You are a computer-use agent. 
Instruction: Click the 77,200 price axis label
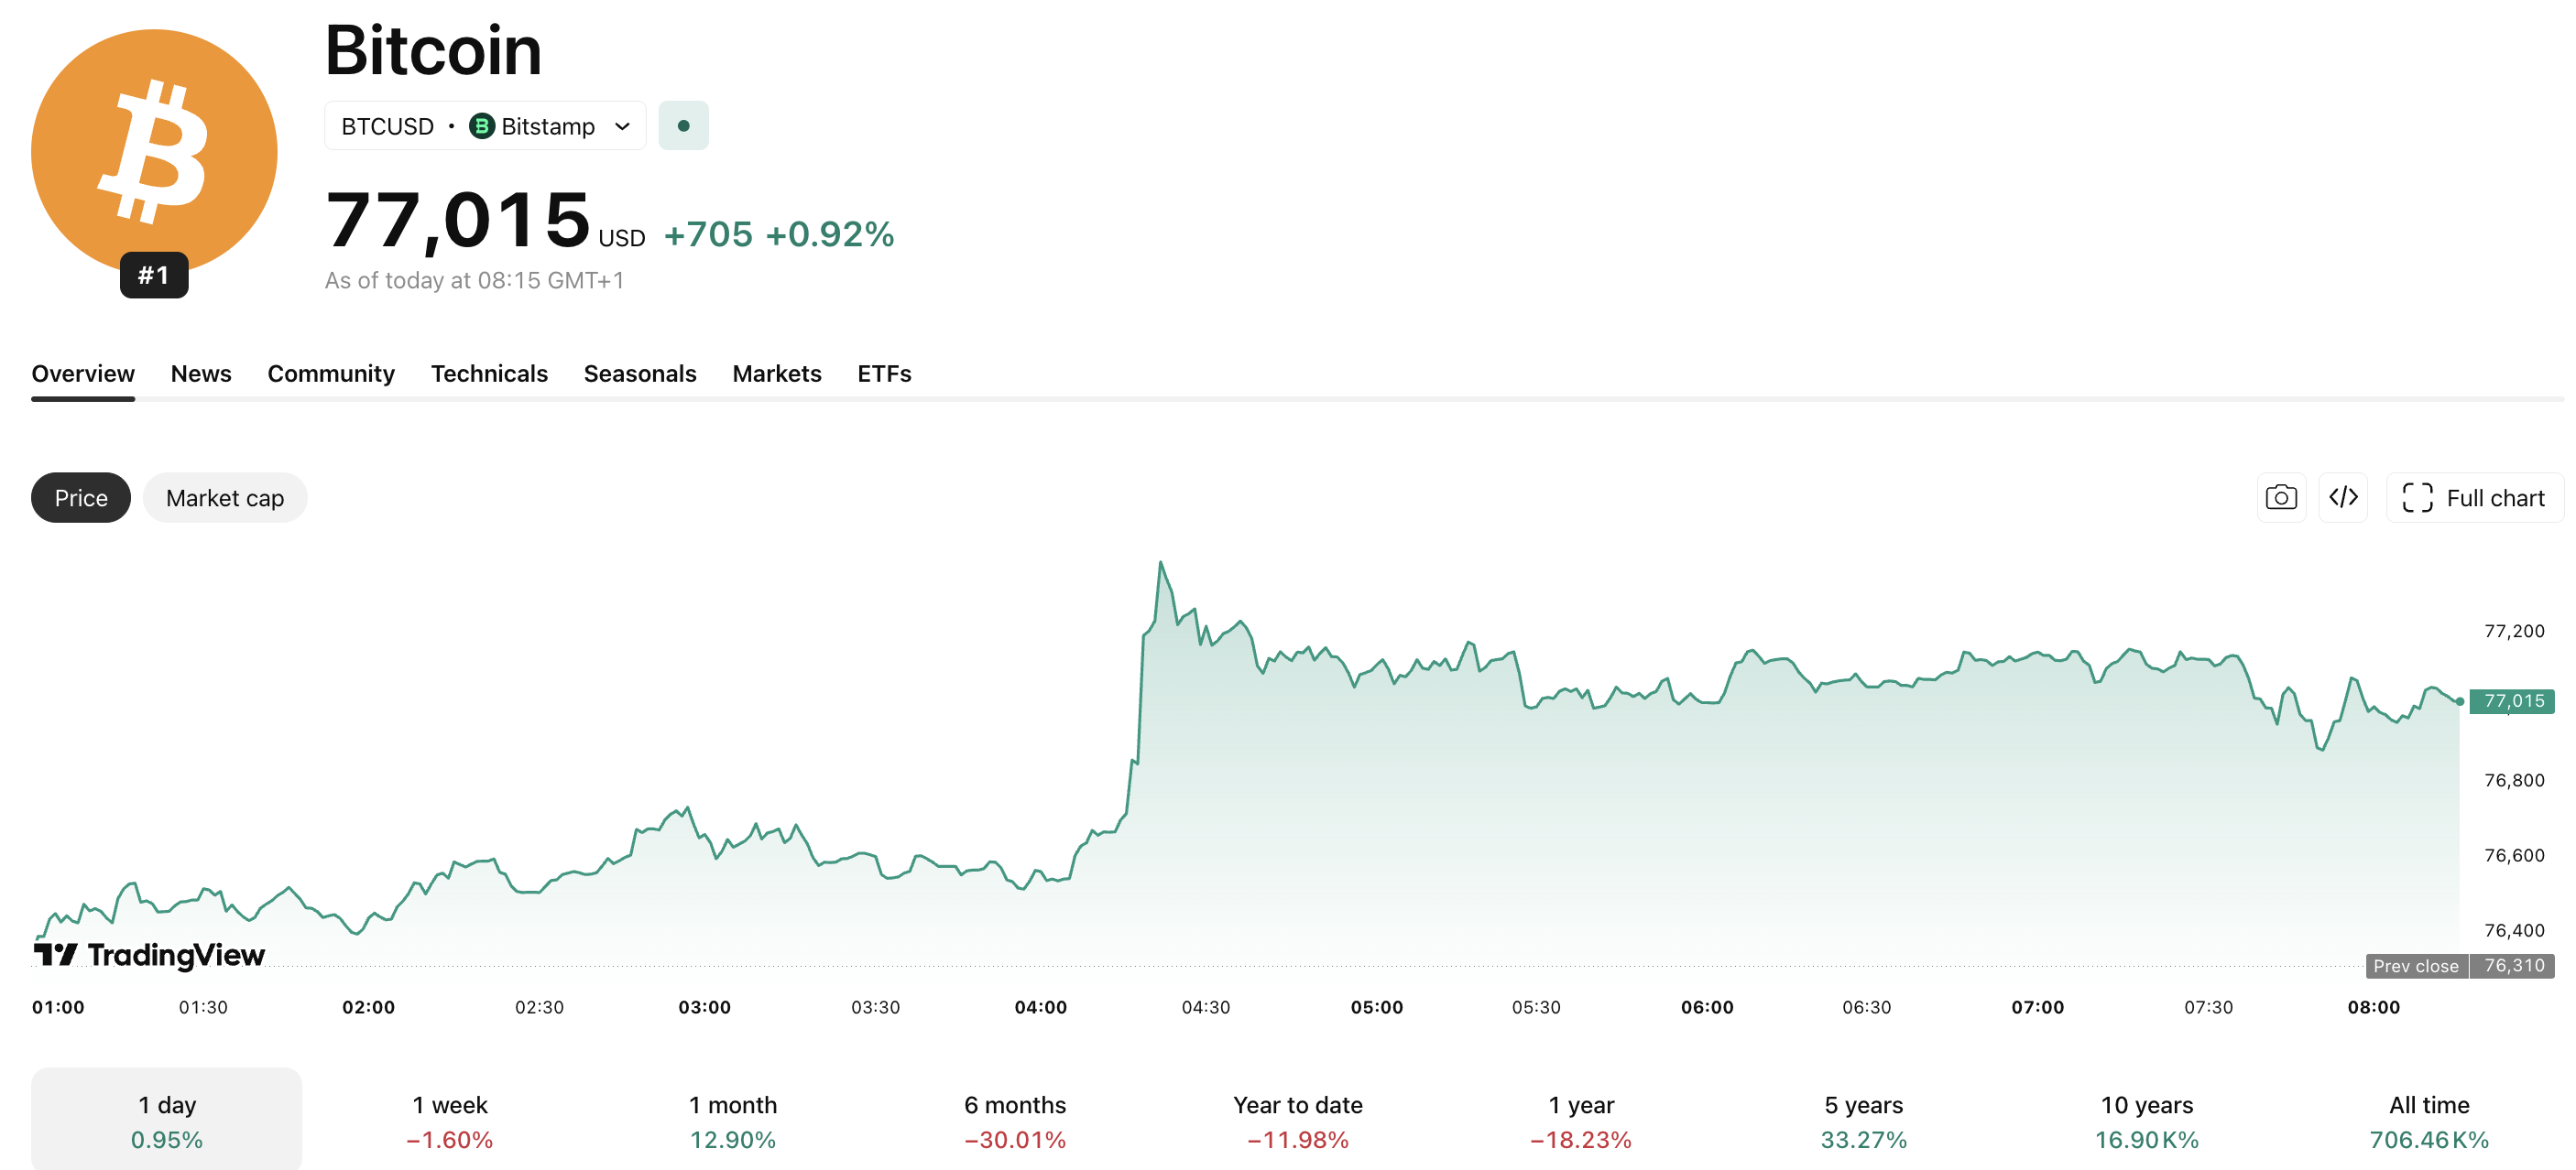point(2514,632)
